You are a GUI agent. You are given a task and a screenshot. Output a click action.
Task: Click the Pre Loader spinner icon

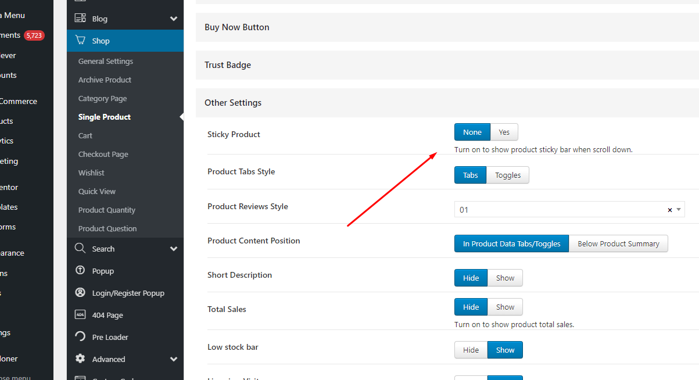pos(80,337)
